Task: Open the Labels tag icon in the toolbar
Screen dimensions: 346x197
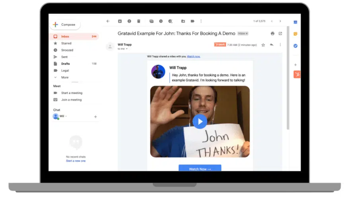Action: [192, 21]
